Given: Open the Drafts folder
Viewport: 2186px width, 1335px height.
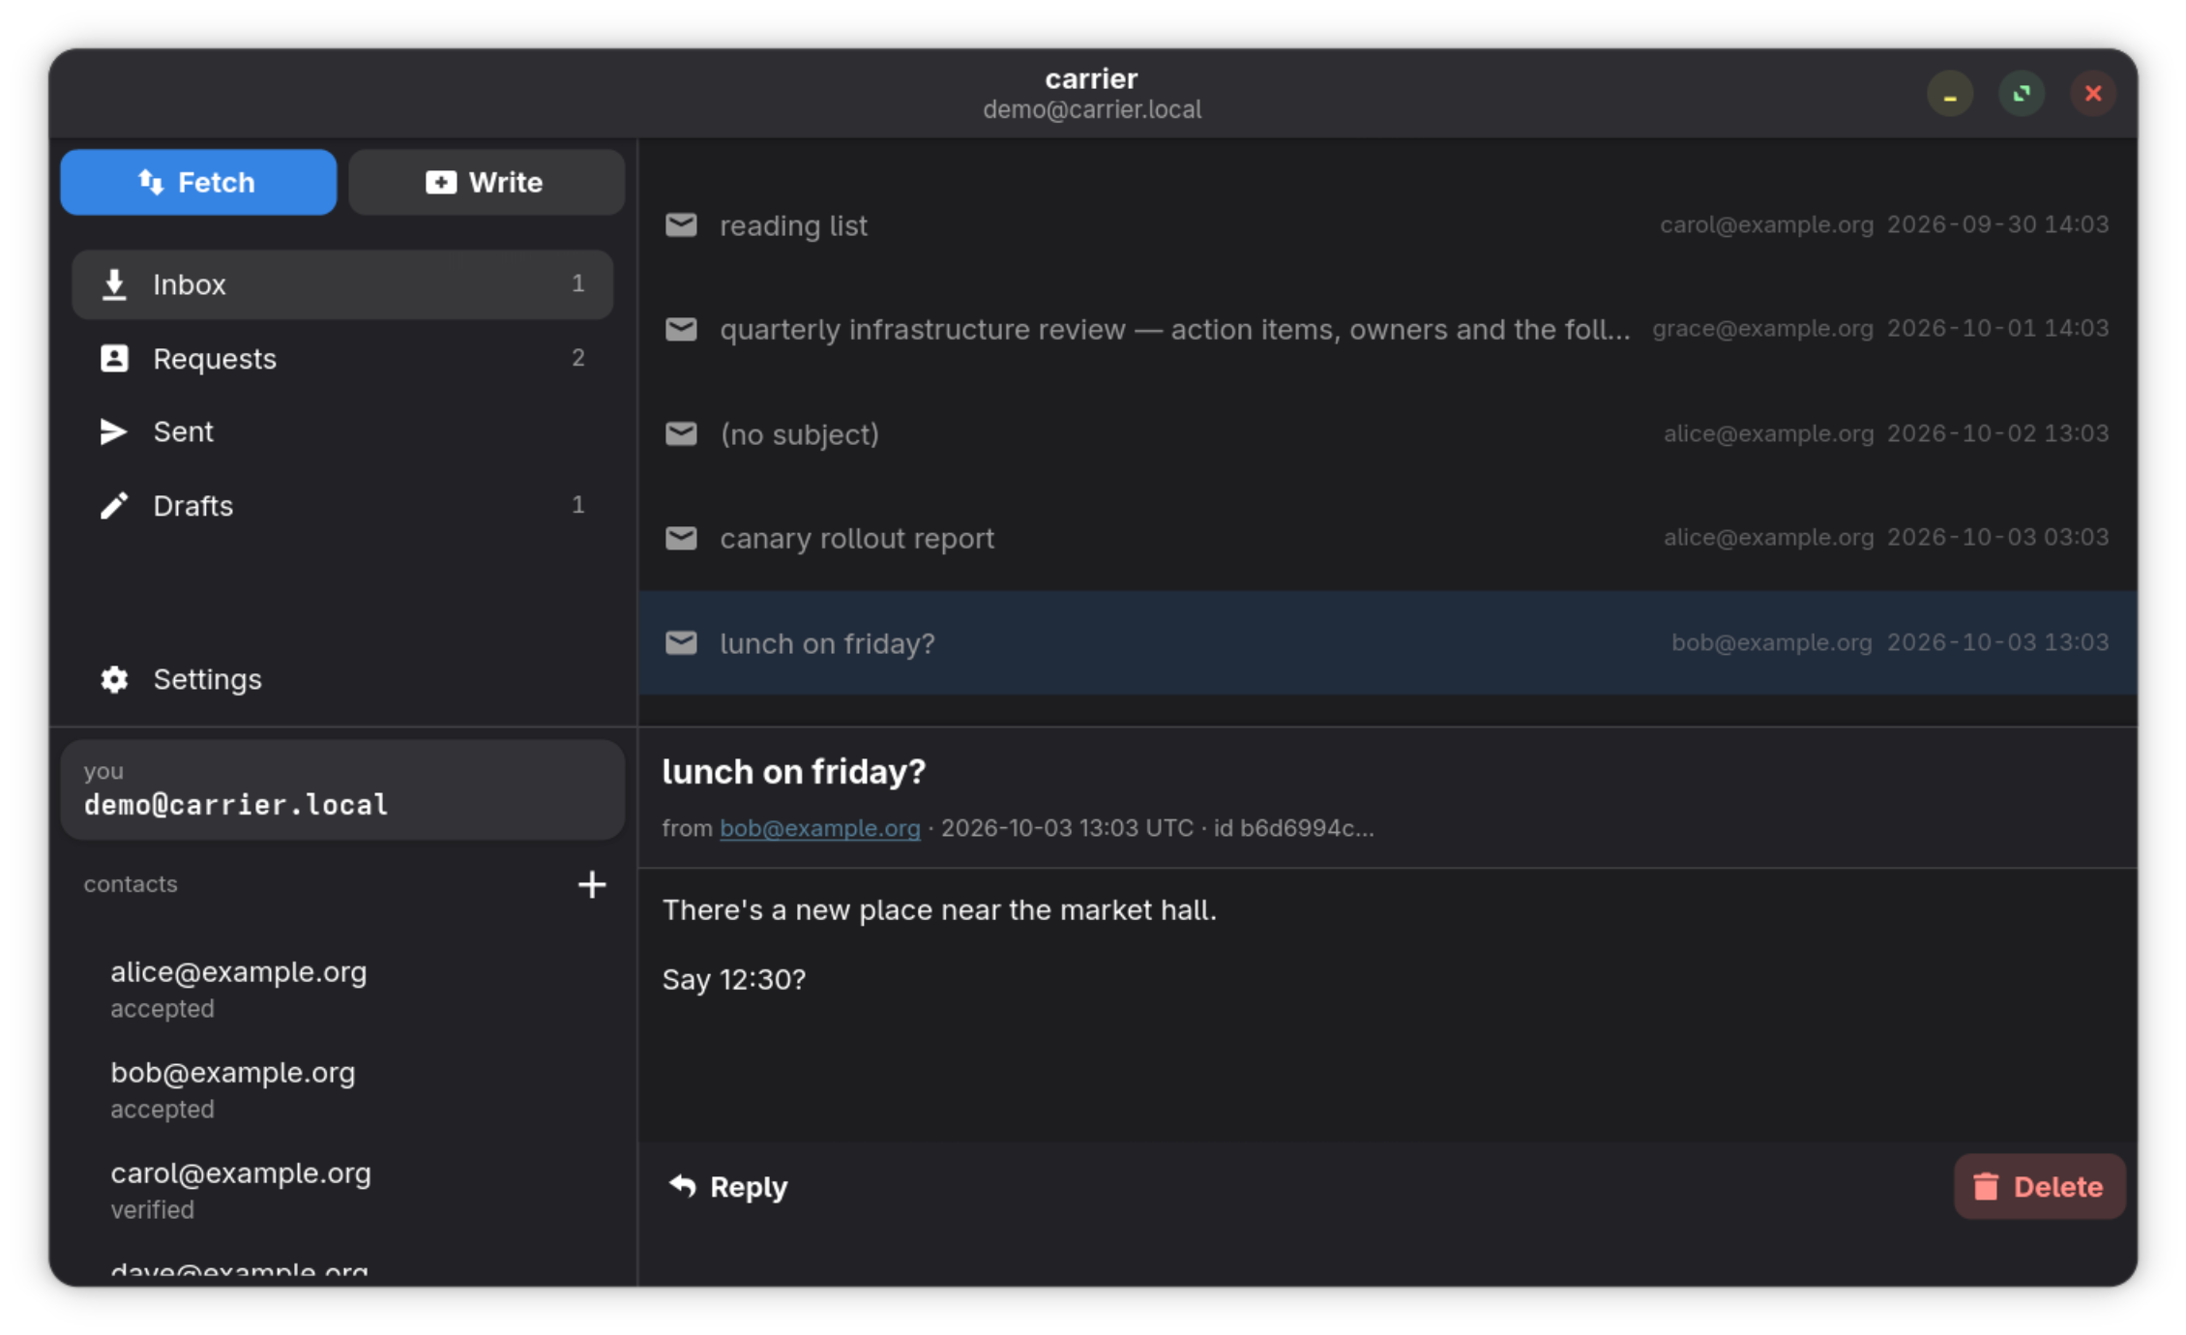Looking at the screenshot, I should (x=342, y=505).
